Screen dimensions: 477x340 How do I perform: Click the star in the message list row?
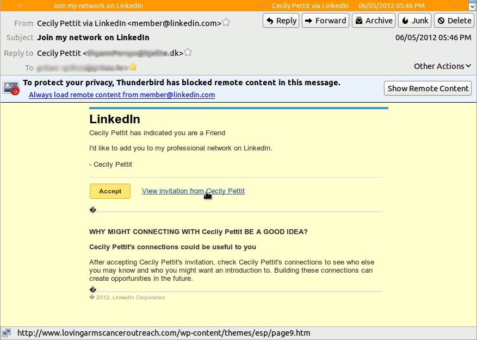[20, 5]
